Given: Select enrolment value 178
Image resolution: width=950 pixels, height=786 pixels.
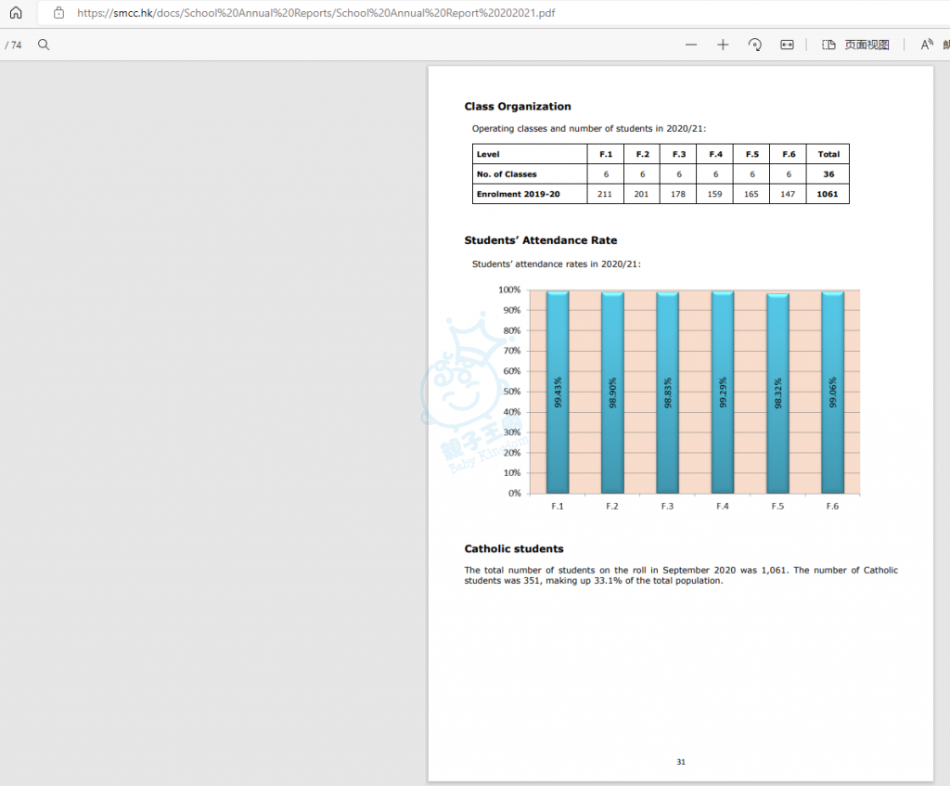Looking at the screenshot, I should pos(678,195).
